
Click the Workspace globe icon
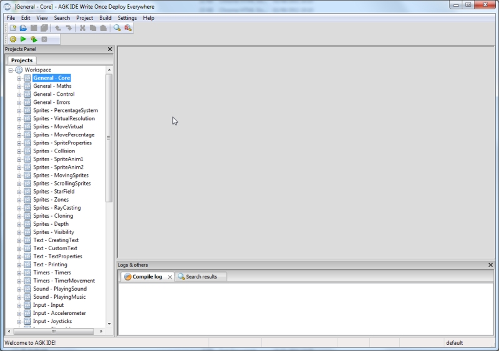point(19,70)
